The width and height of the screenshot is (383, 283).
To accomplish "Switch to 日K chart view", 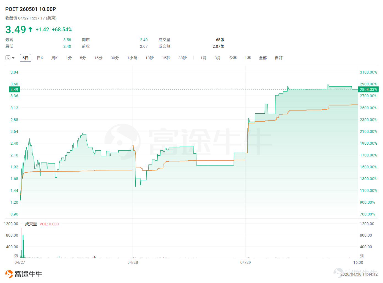I will coord(40,58).
